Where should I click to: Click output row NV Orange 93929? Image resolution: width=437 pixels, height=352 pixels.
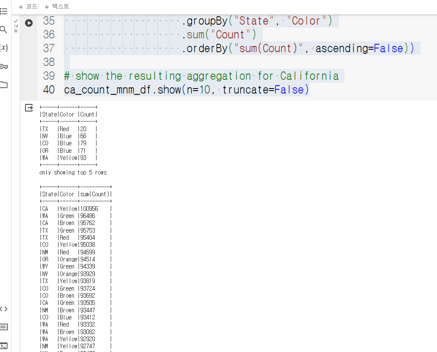point(76,274)
